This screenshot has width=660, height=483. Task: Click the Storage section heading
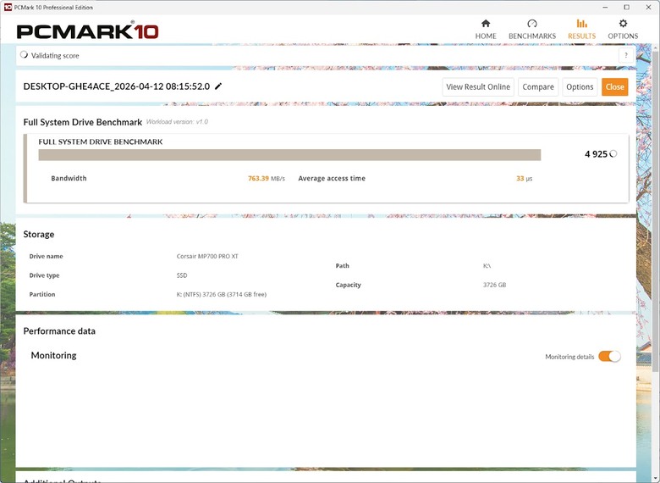pos(39,234)
